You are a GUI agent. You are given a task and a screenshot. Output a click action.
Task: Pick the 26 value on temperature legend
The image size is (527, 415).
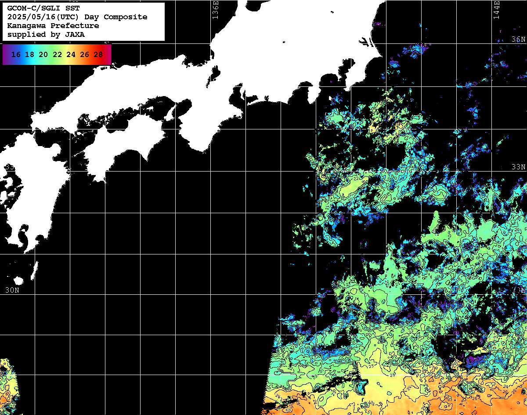coord(84,55)
